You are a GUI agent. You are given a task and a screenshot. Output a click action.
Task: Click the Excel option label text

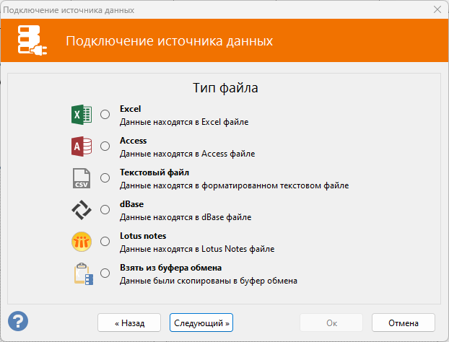131,109
